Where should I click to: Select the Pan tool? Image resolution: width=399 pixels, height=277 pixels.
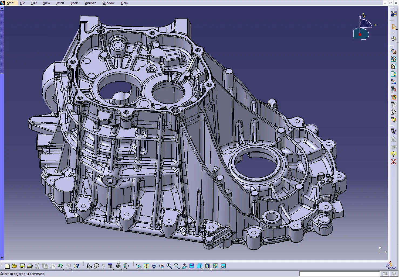[x=154, y=266]
